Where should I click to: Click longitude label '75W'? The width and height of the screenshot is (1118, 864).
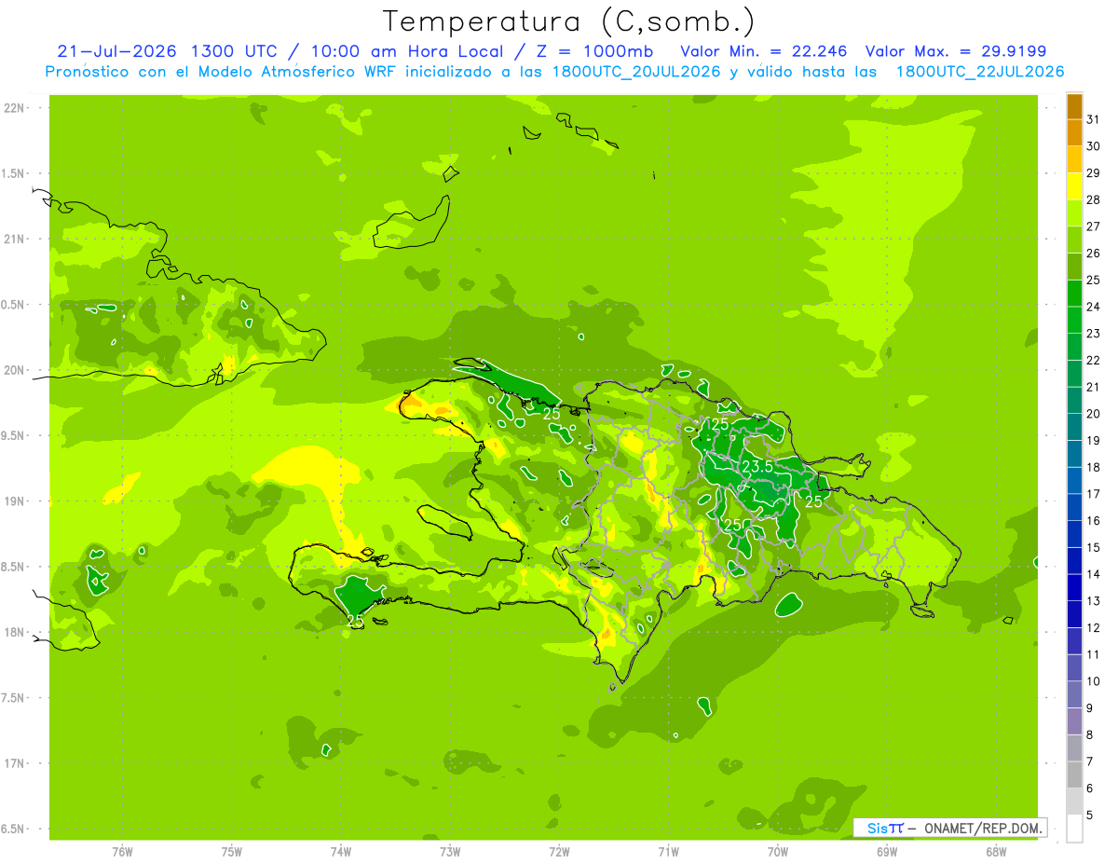point(232,852)
